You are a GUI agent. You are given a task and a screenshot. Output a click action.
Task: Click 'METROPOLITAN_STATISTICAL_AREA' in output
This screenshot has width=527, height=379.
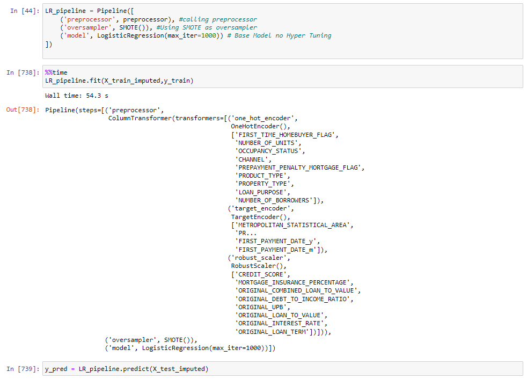coord(292,225)
